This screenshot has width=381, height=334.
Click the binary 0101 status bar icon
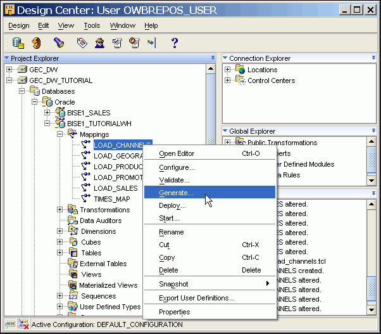coord(10,324)
